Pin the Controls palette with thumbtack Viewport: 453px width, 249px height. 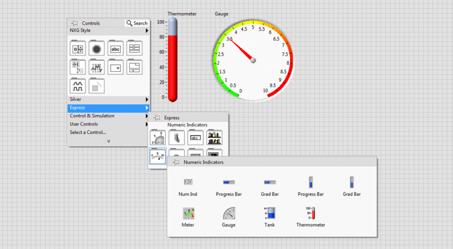click(x=74, y=23)
